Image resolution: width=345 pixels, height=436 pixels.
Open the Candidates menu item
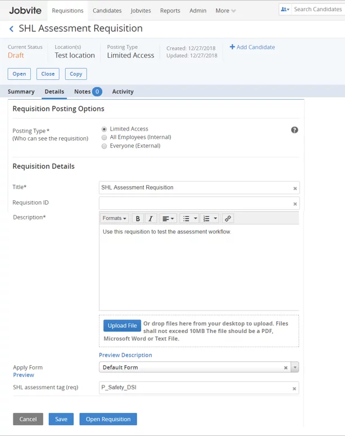(107, 11)
